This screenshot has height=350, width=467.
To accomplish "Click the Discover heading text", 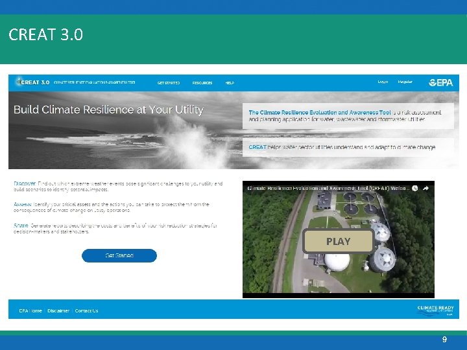I will click(x=25, y=183).
